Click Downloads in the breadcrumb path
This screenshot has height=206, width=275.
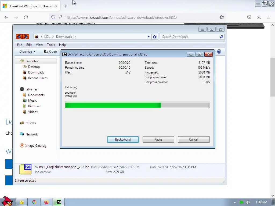[64, 37]
